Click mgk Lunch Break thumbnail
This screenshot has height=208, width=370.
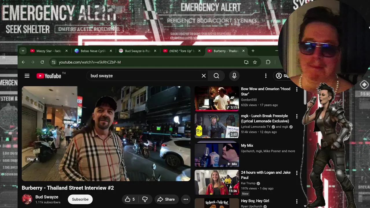pos(217,126)
